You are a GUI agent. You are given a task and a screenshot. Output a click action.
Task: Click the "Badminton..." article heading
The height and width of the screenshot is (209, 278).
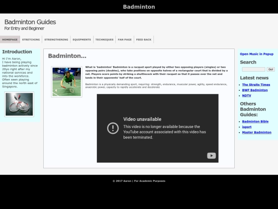pyautogui.click(x=67, y=56)
